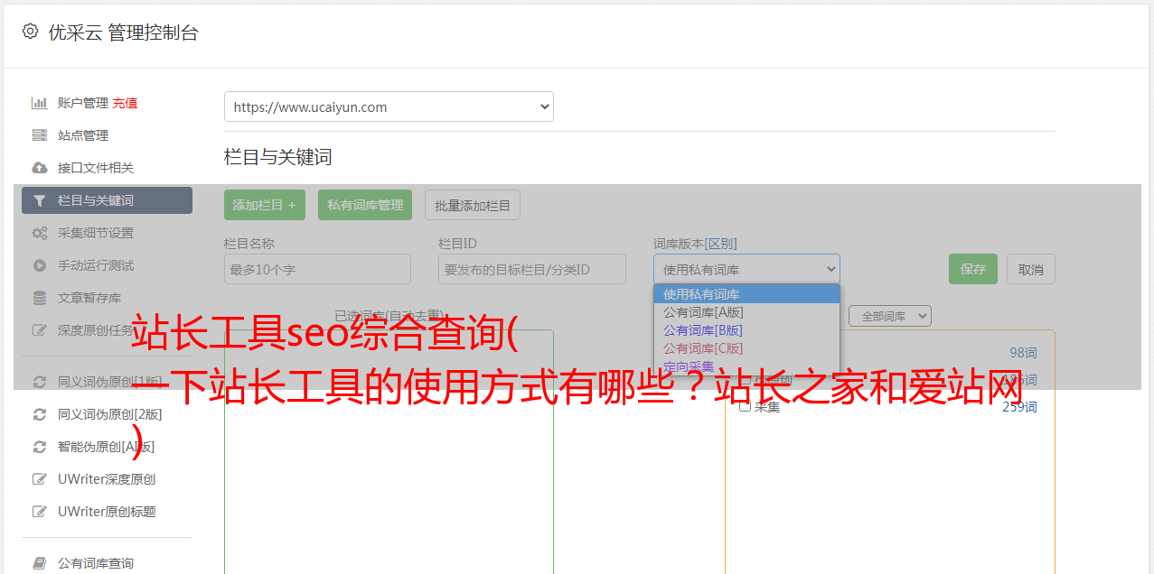Viewport: 1154px width, 574px height.
Task: Open UWriter原创标题
Action: click(x=107, y=512)
